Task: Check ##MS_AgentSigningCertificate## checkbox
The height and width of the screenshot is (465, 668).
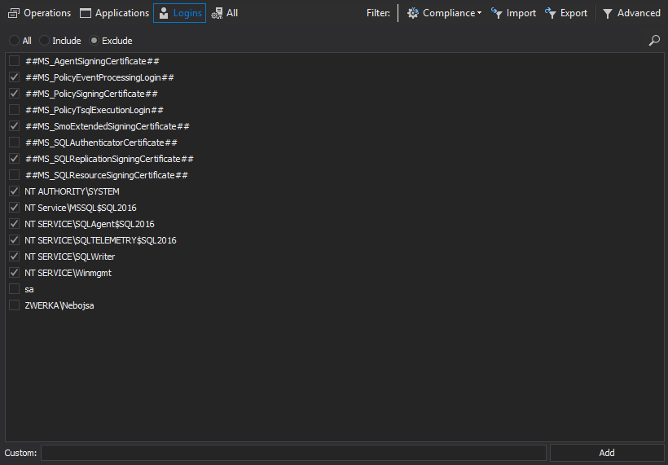Action: (x=14, y=61)
